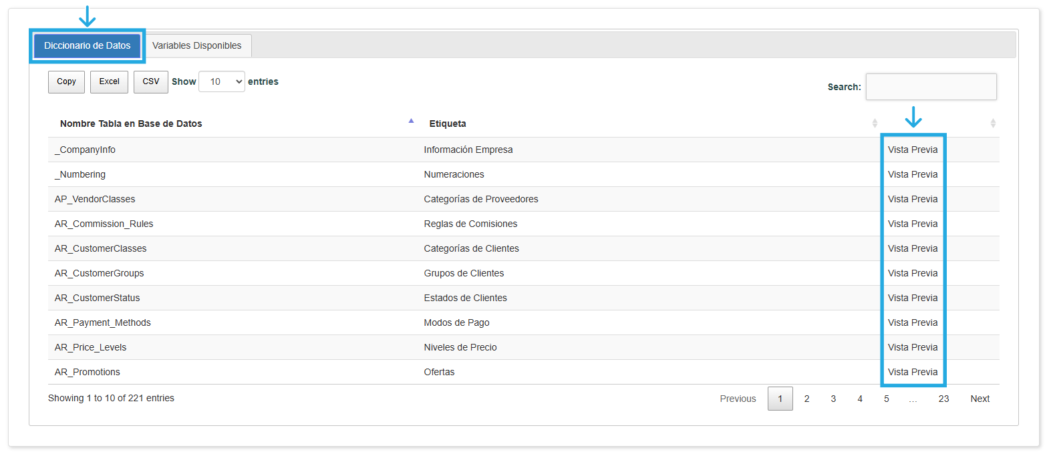Sort by Nombre Tabla en Base de Datos header
This screenshot has width=1047, height=456.
[x=131, y=124]
